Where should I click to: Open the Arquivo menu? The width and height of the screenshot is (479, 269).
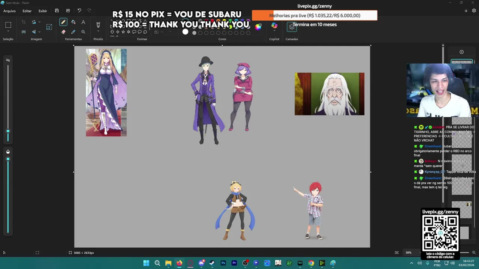[x=9, y=11]
